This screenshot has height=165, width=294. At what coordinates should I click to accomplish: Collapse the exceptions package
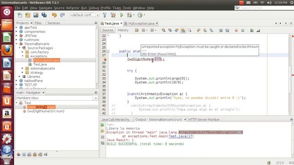[23, 56]
